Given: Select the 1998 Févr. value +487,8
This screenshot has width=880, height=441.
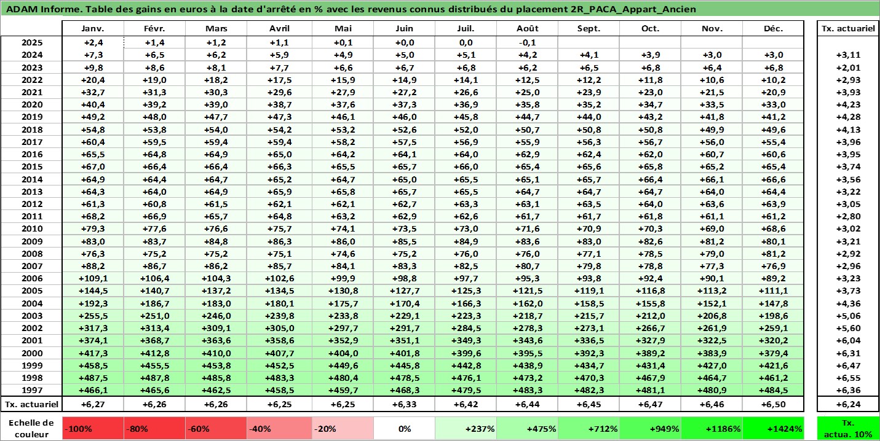Looking at the screenshot, I should click(154, 378).
